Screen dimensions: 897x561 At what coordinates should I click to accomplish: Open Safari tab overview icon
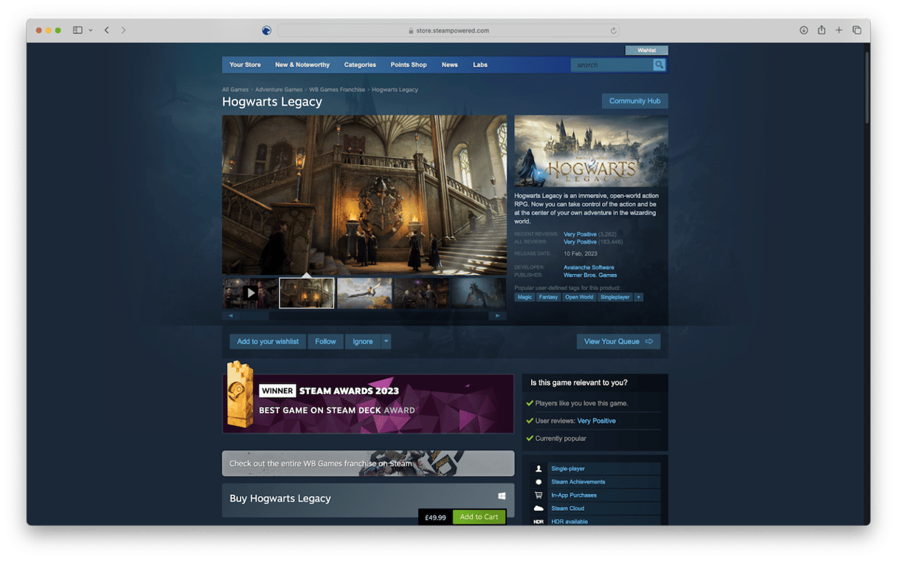[856, 30]
